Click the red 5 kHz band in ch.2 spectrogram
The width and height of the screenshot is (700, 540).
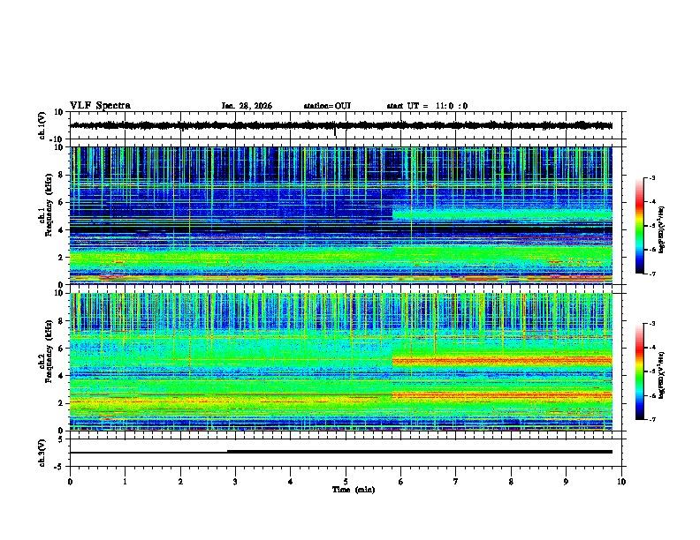pos(502,361)
